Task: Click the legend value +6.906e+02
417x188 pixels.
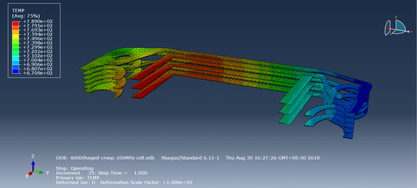Action: (38, 64)
